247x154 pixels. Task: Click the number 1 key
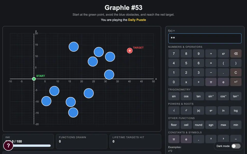click(x=174, y=72)
